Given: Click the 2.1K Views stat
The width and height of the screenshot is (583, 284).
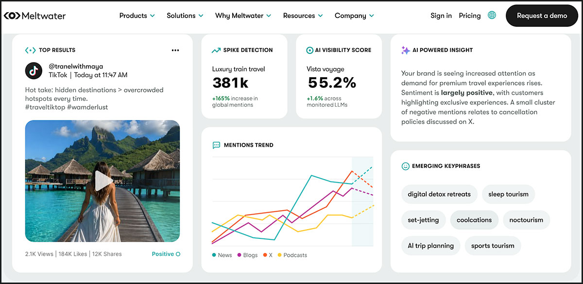Looking at the screenshot, I should pos(39,254).
